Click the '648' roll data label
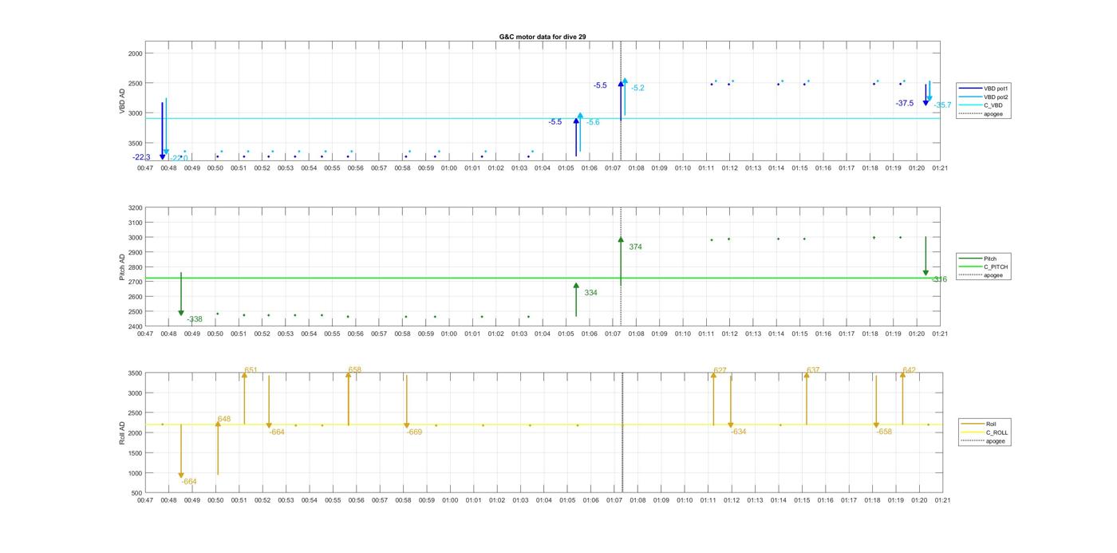The image size is (1117, 553). coord(224,419)
